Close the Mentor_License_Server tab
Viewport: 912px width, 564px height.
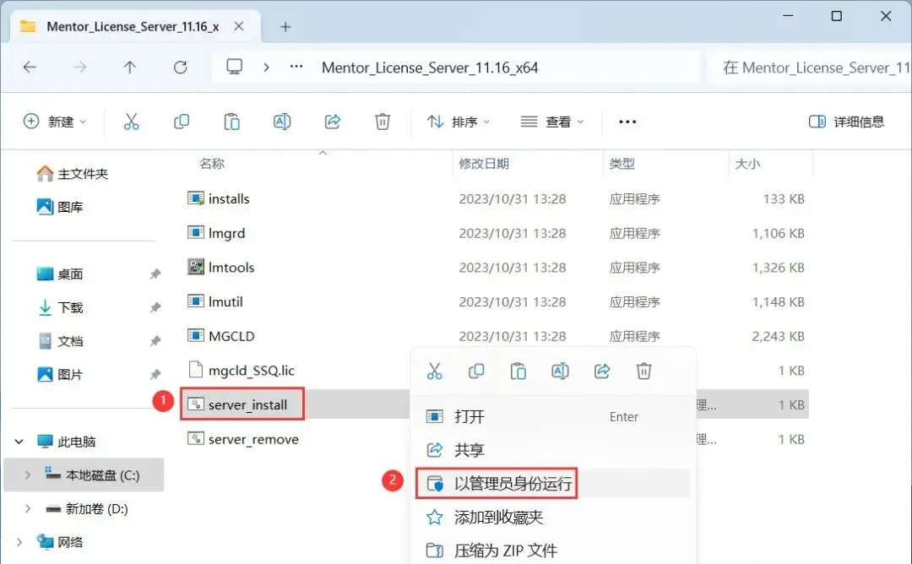tap(238, 26)
